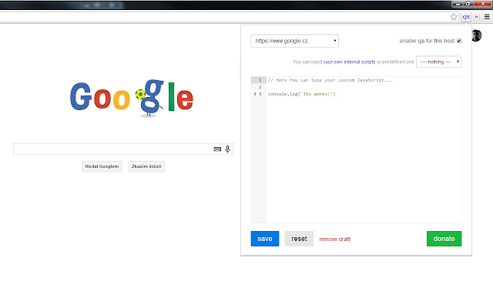493x308 pixels.
Task: Click the console.log line in the editor
Action: (301, 94)
